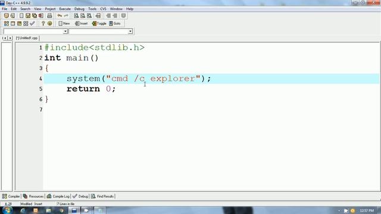Click 'Modified' in the status bar
The width and height of the screenshot is (381, 214).
coord(26,204)
